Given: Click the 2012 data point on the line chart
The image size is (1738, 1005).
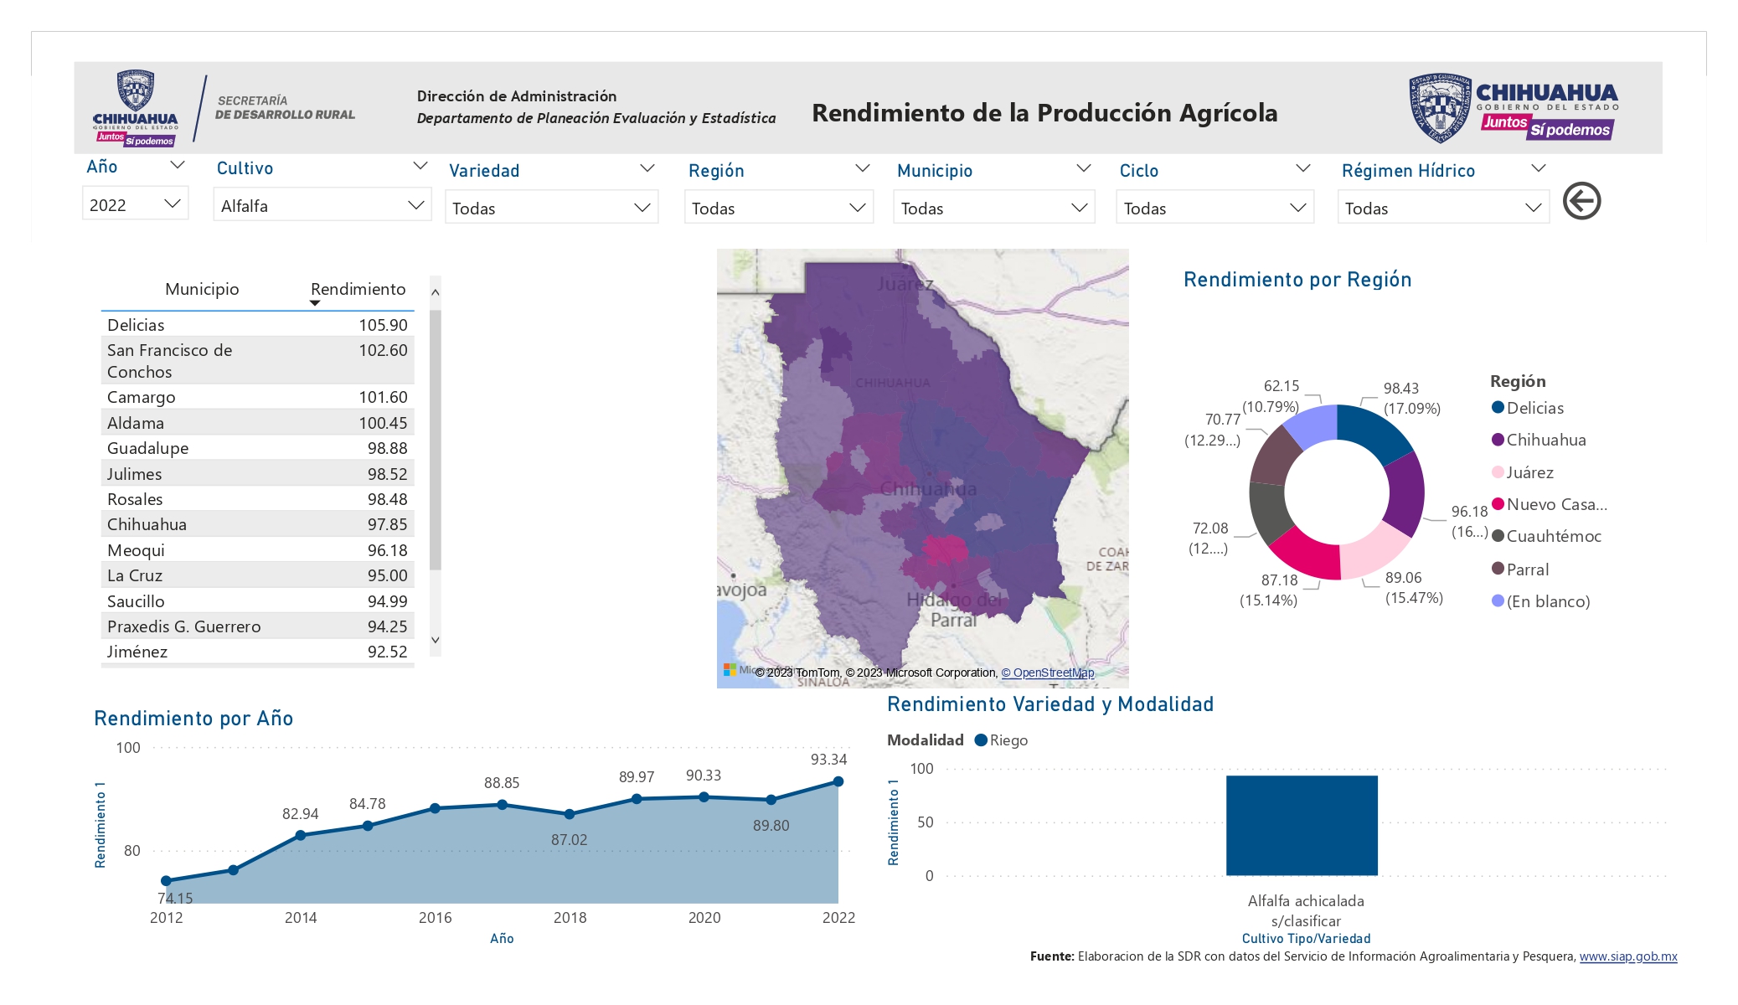Looking at the screenshot, I should pos(166,880).
